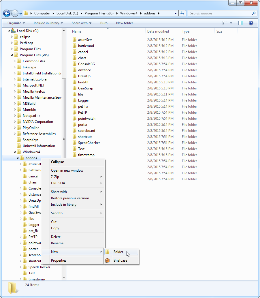Select Notepad++ in the folder tree
The height and width of the screenshot is (298, 260).
31,116
